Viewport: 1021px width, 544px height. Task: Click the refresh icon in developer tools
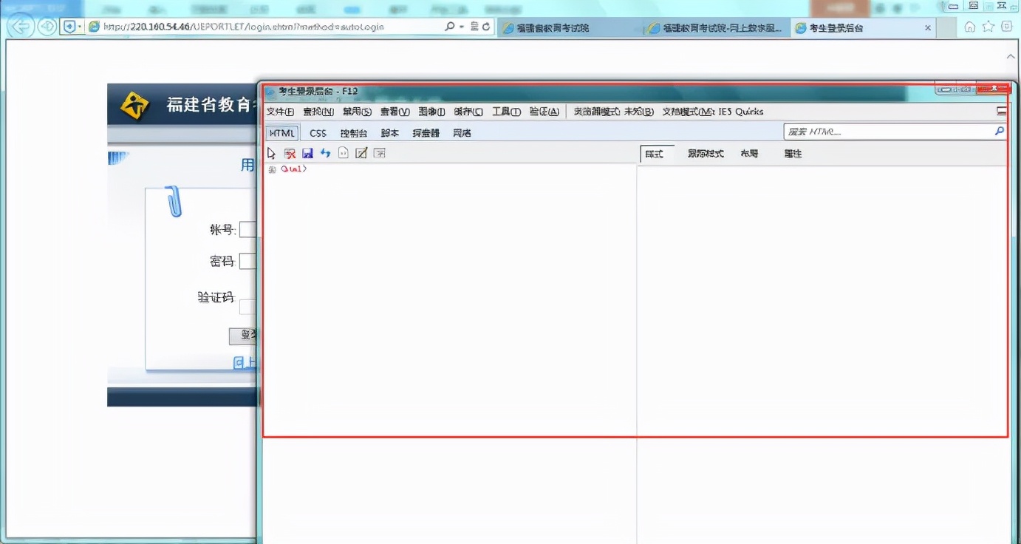pos(325,152)
